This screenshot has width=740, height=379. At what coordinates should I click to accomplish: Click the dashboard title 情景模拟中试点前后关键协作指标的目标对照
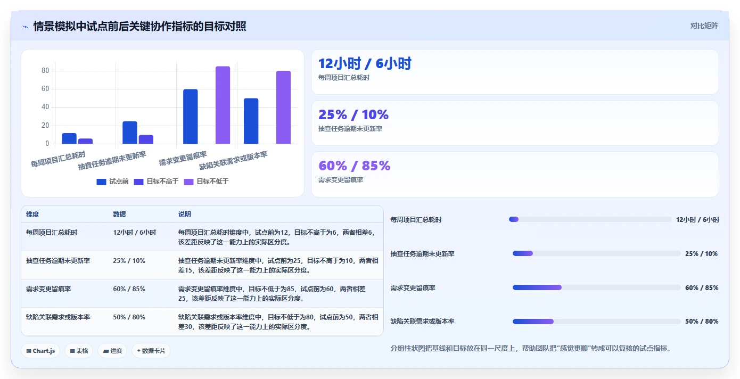pos(139,27)
